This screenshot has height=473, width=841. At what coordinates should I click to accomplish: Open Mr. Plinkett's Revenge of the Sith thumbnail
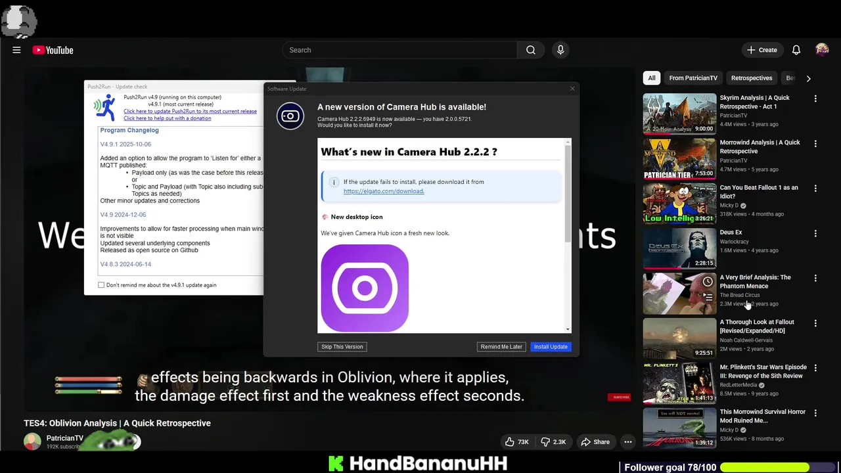pyautogui.click(x=679, y=383)
